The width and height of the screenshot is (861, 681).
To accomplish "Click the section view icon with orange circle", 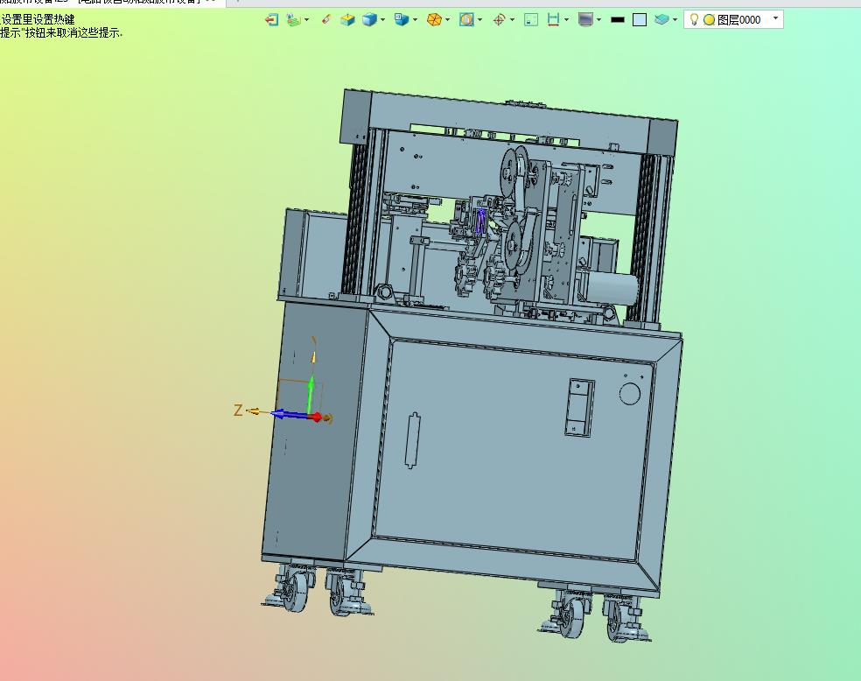I will pos(466,19).
